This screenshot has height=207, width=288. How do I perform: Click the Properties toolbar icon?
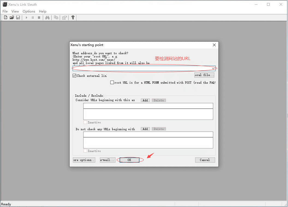64,18
